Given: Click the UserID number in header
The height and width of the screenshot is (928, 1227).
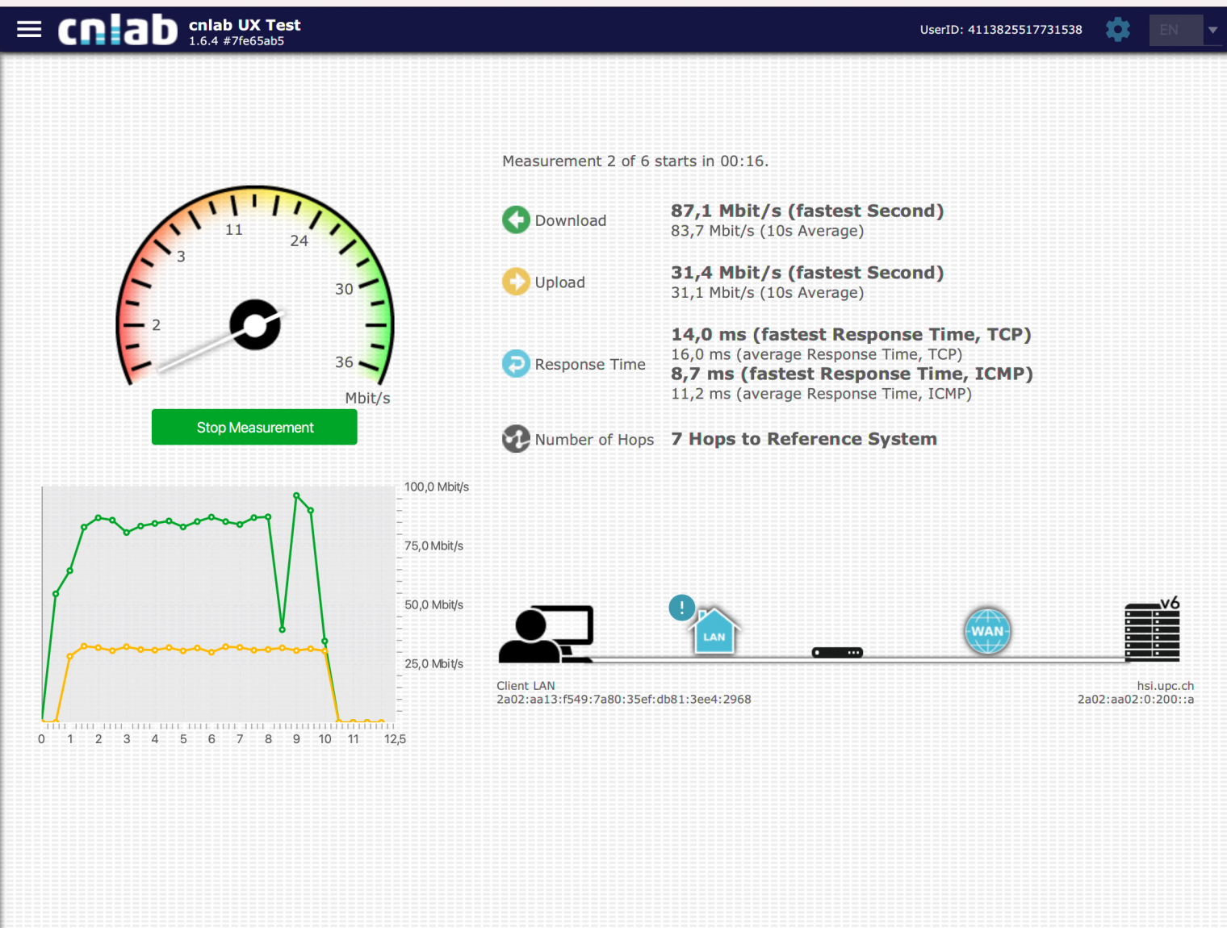Looking at the screenshot, I should click(x=1024, y=30).
